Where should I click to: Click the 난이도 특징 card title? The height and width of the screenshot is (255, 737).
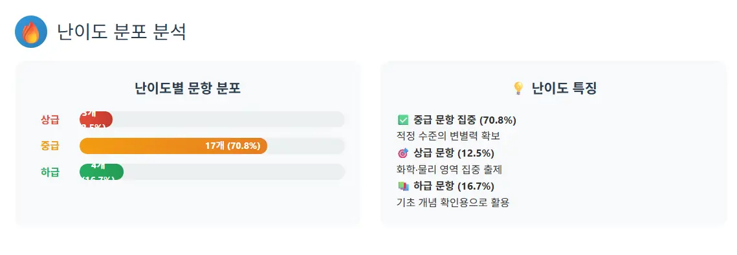pos(564,89)
